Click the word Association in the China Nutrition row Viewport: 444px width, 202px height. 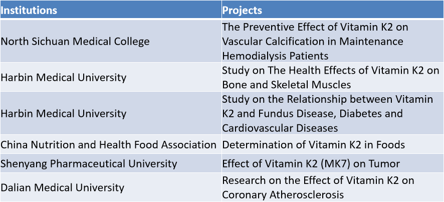coord(189,145)
